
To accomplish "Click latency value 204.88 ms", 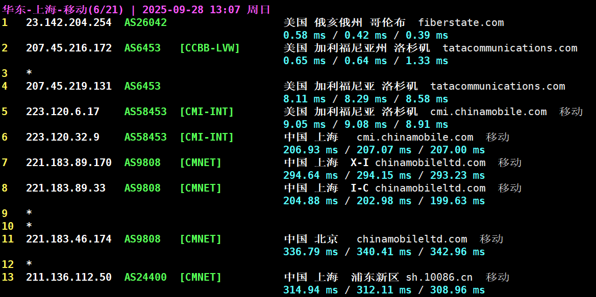I will click(x=311, y=201).
